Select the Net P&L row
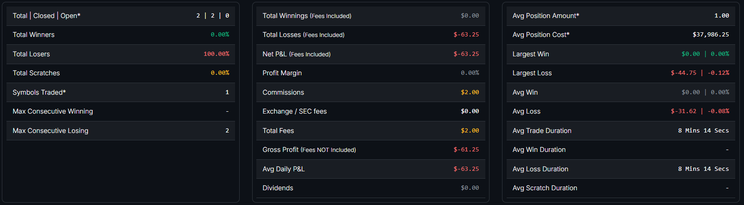 click(x=371, y=54)
